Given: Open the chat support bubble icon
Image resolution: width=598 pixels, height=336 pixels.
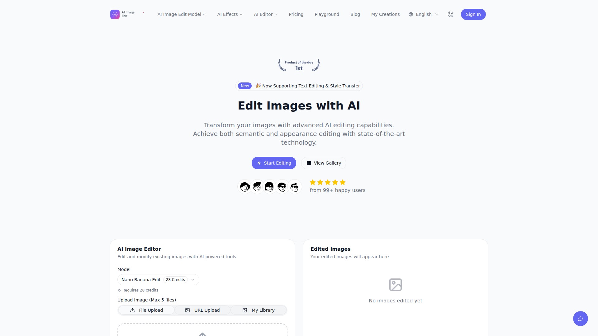Looking at the screenshot, I should coord(580,319).
